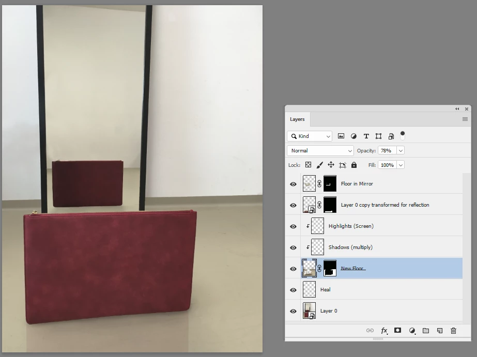This screenshot has width=477, height=357.
Task: Add a layer style with fx icon
Action: click(384, 331)
